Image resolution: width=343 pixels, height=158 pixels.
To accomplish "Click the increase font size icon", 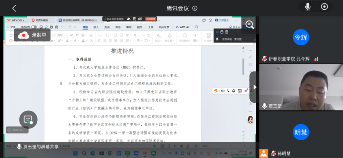I will tap(71, 35).
